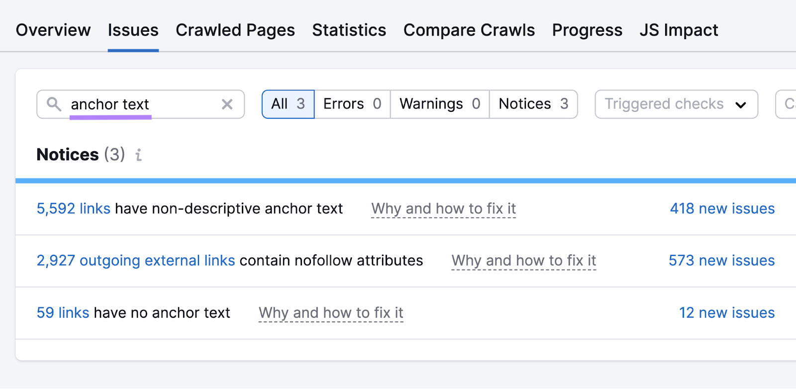View the 573 new issues
This screenshot has height=389, width=796.
[722, 261]
